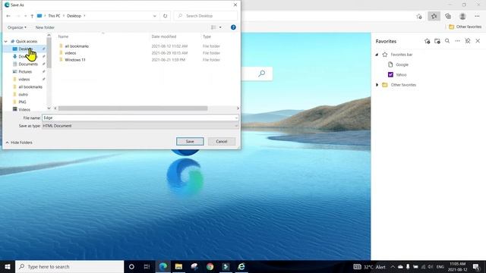Refresh the Desktop folder listing

[x=166, y=16]
